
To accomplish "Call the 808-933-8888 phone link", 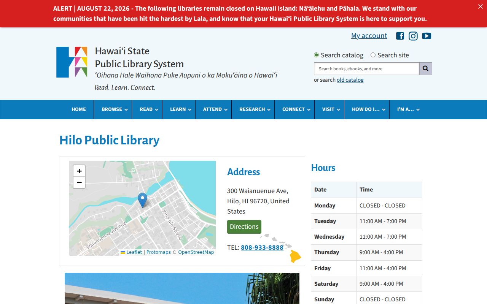I will 262,247.
